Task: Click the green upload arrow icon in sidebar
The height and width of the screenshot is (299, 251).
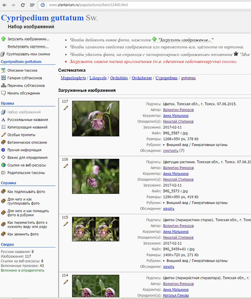Action: point(3,39)
